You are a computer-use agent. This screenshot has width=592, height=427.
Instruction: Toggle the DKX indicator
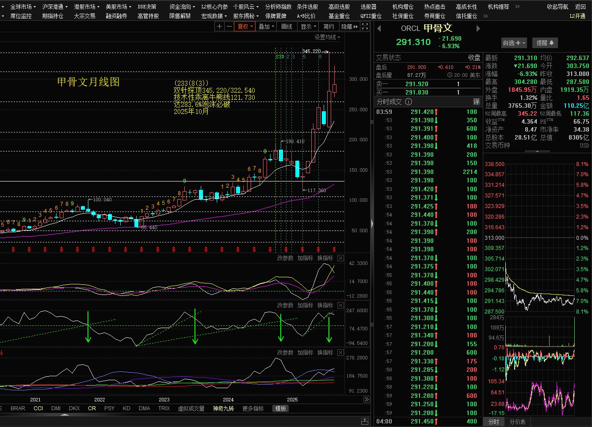pos(74,408)
